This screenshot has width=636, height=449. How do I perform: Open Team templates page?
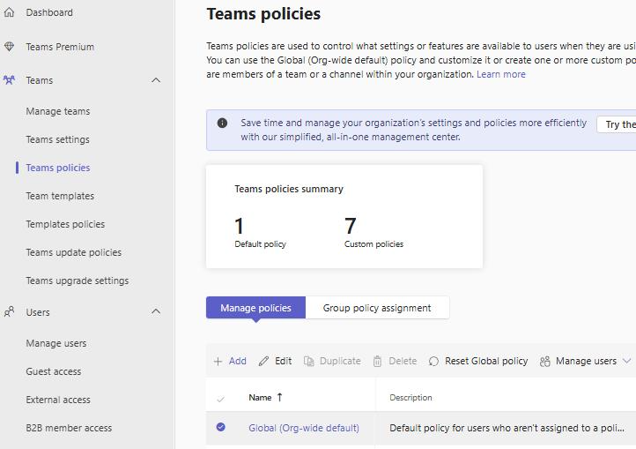(x=60, y=196)
